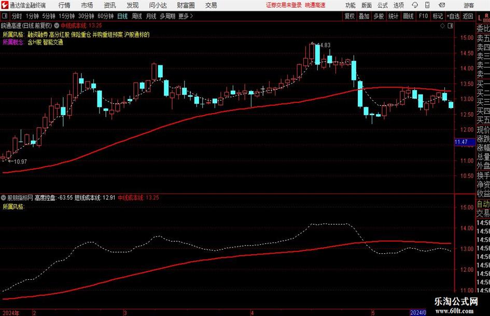This screenshot has height=316, width=490.
Task: Expand the 股朋指标网 sub-chart dropdown
Action: point(4,198)
